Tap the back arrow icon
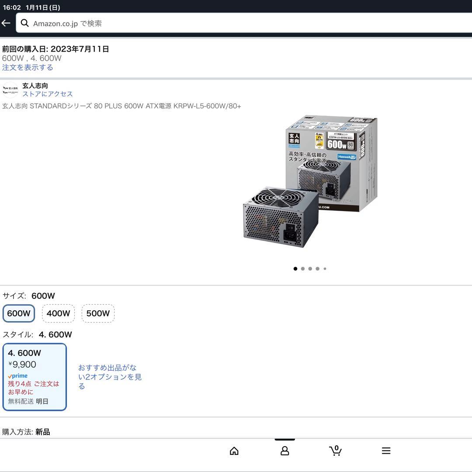The image size is (472, 472). [6, 23]
